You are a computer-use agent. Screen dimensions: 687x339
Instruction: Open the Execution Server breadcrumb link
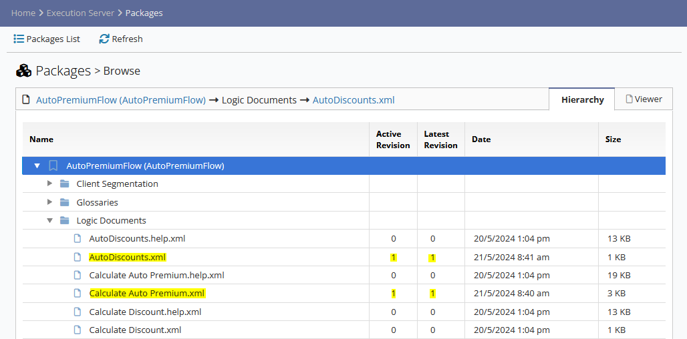80,13
